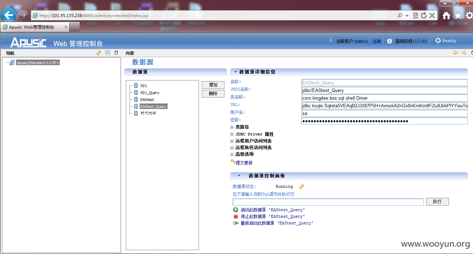This screenshot has width=473, height=254.
Task: Select Apusic/Standard 5.0 SP1 tree node
Action: [x=38, y=63]
